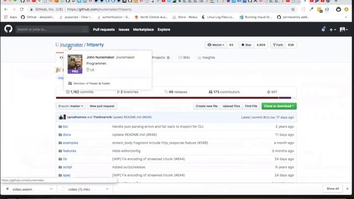The width and height of the screenshot is (354, 199).
Task: Click the httparty repository name link
Action: [95, 45]
